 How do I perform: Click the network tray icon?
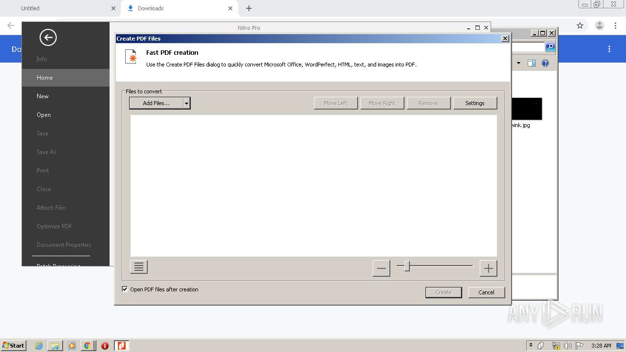point(556,346)
